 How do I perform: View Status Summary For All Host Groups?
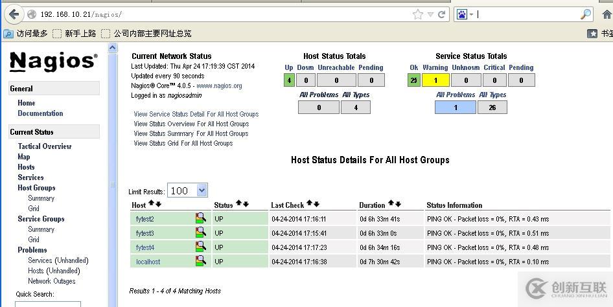coord(191,133)
